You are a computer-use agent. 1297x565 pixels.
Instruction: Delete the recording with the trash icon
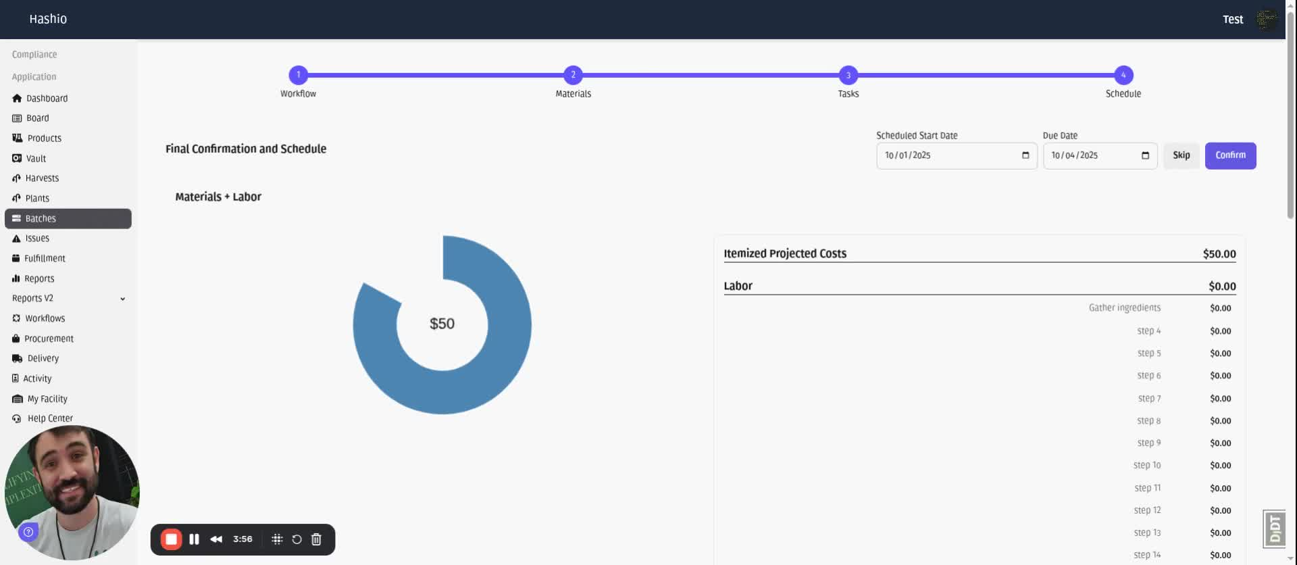316,539
